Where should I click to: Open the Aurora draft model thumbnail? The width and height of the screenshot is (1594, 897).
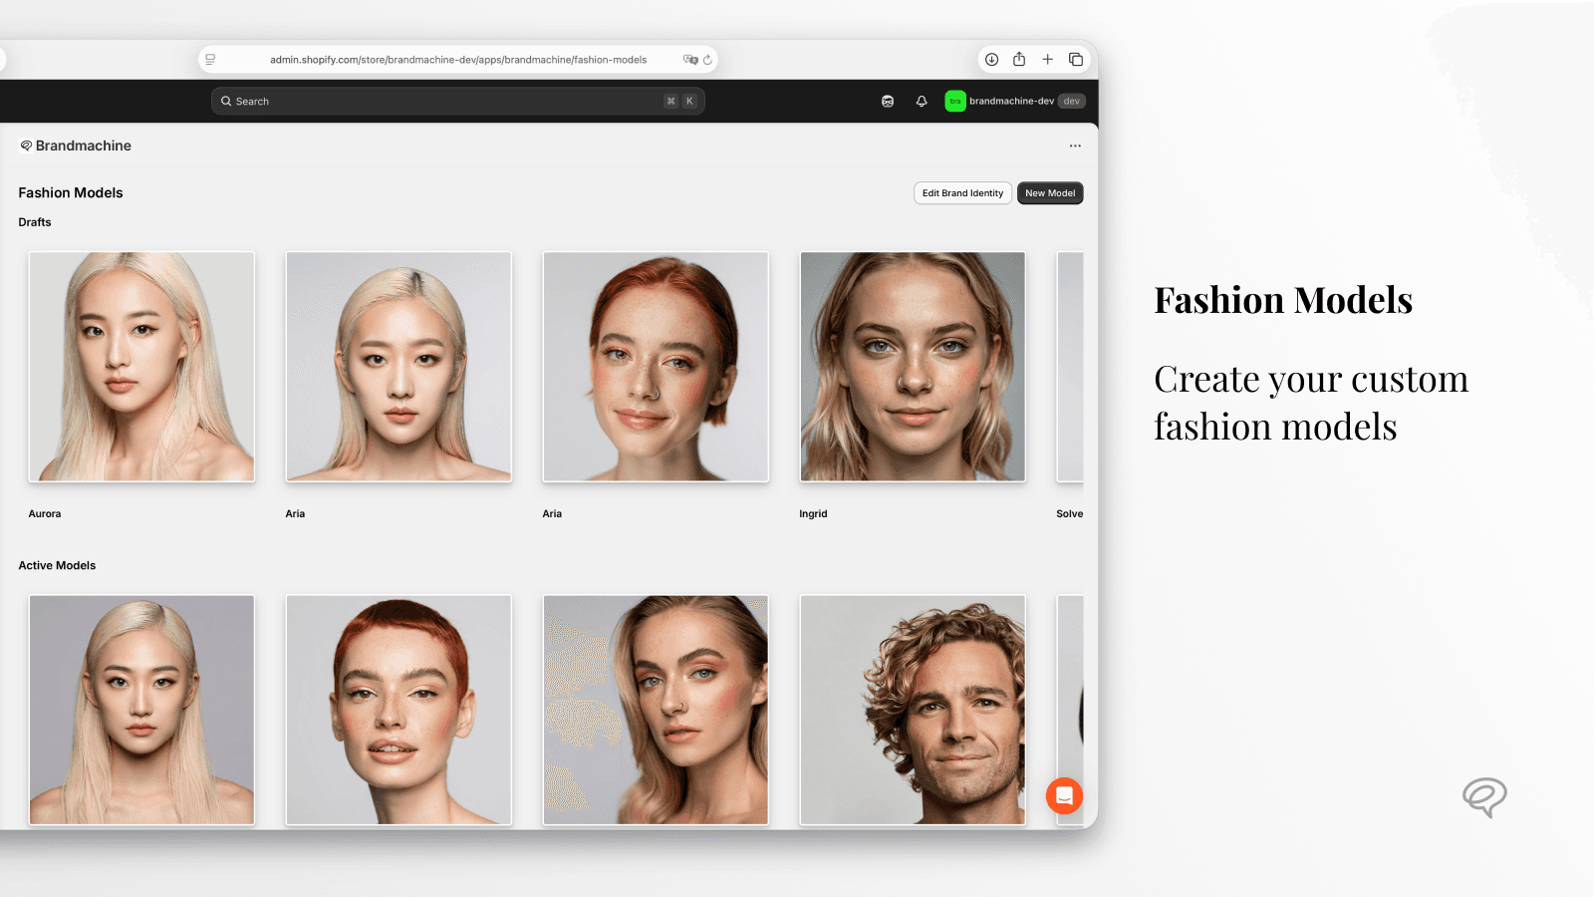click(141, 367)
